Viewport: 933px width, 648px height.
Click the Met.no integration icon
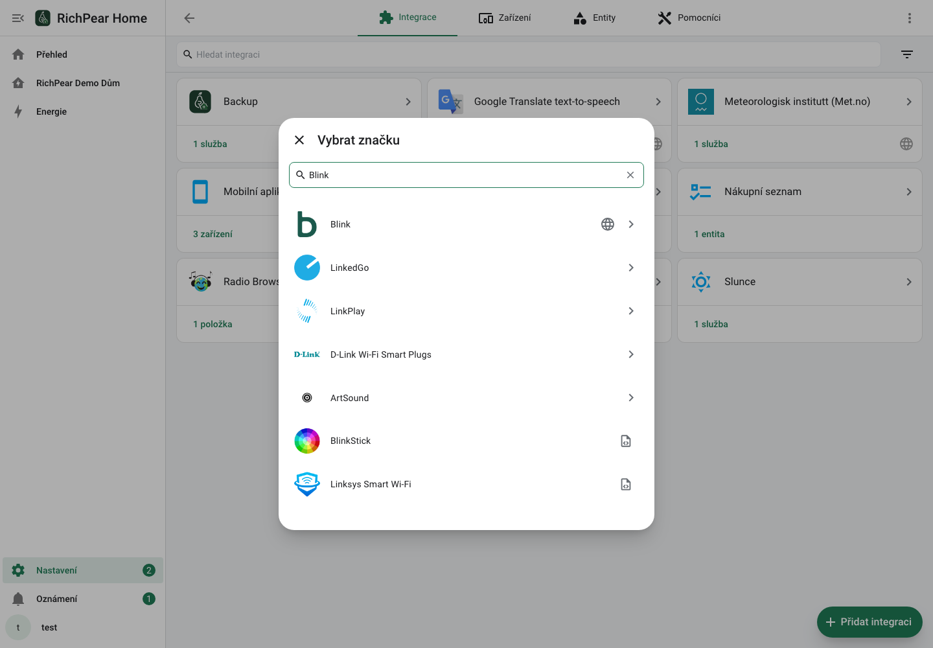coord(701,102)
